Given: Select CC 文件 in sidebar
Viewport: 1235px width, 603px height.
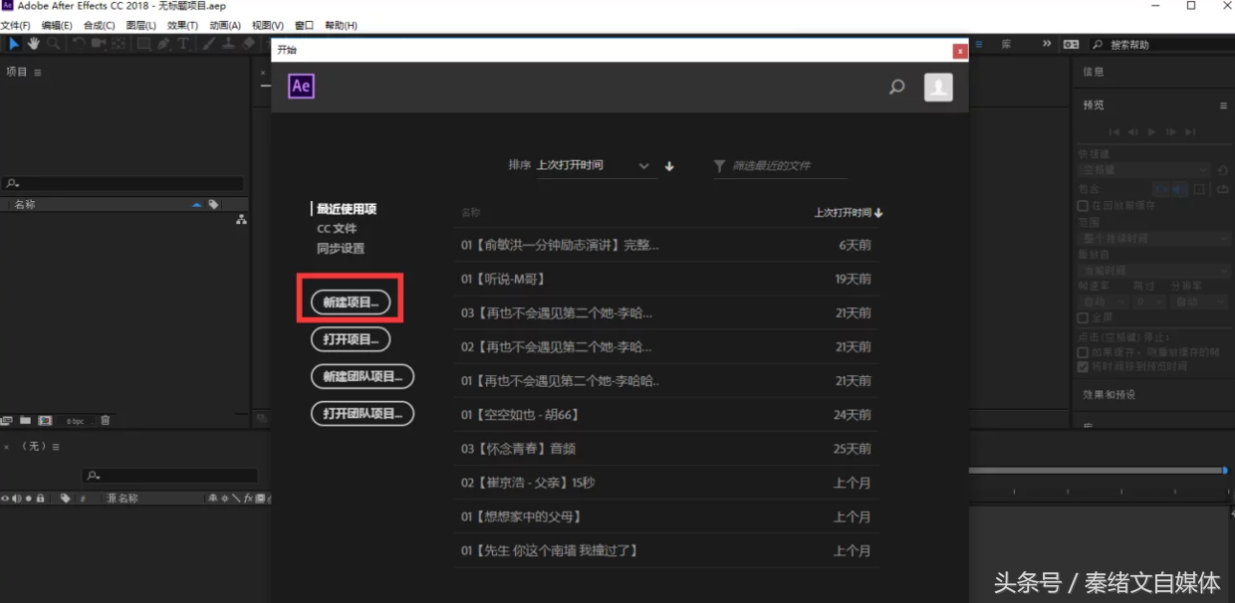Looking at the screenshot, I should pyautogui.click(x=337, y=229).
